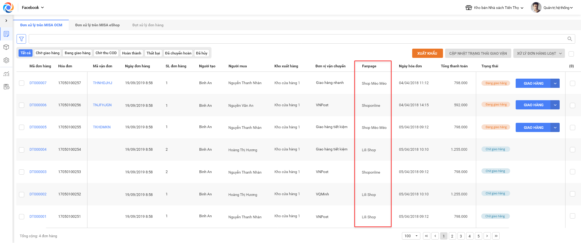Filter by Đã chuyển hoàn status
The image size is (581, 243).
tap(178, 53)
